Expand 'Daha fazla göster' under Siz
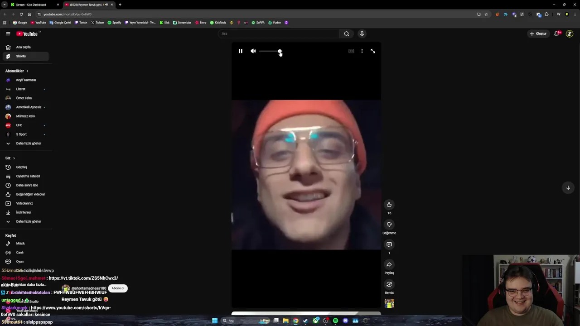 coord(25,221)
